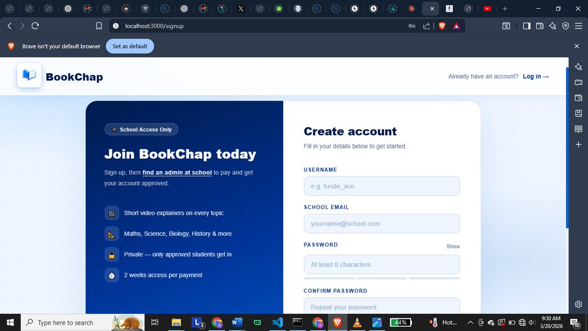Click the BookChap brand name
The width and height of the screenshot is (588, 331).
coord(74,77)
